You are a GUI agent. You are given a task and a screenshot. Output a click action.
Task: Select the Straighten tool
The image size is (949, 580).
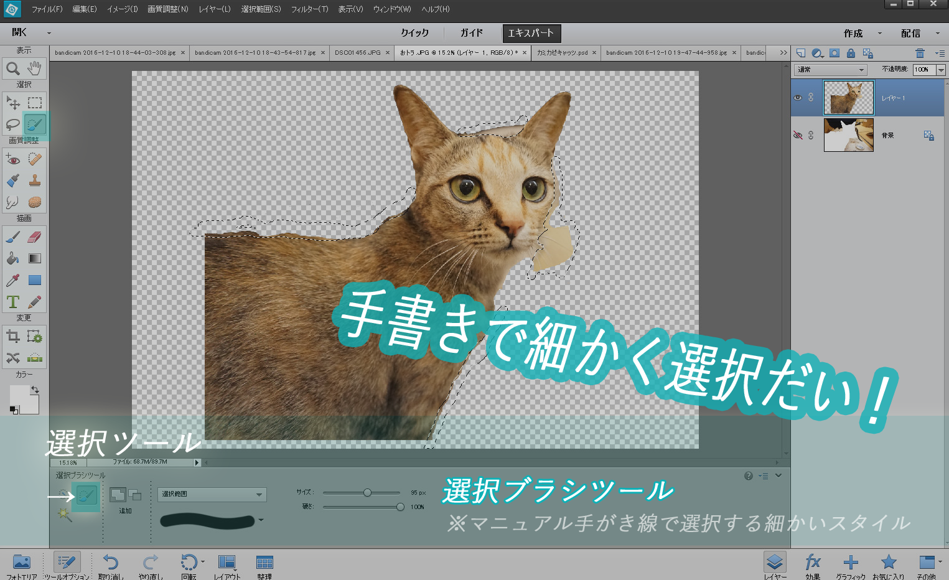pos(35,358)
